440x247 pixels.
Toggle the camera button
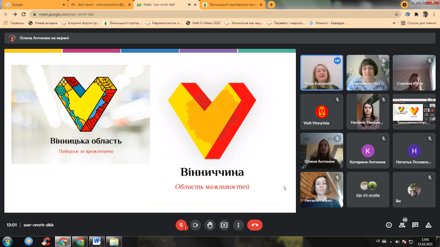coord(196,225)
